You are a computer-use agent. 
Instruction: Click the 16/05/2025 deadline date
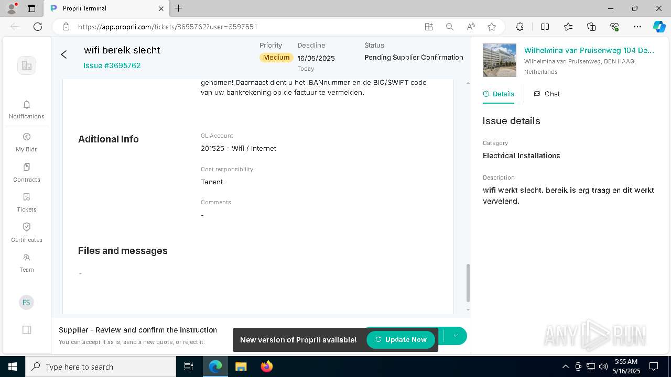316,59
